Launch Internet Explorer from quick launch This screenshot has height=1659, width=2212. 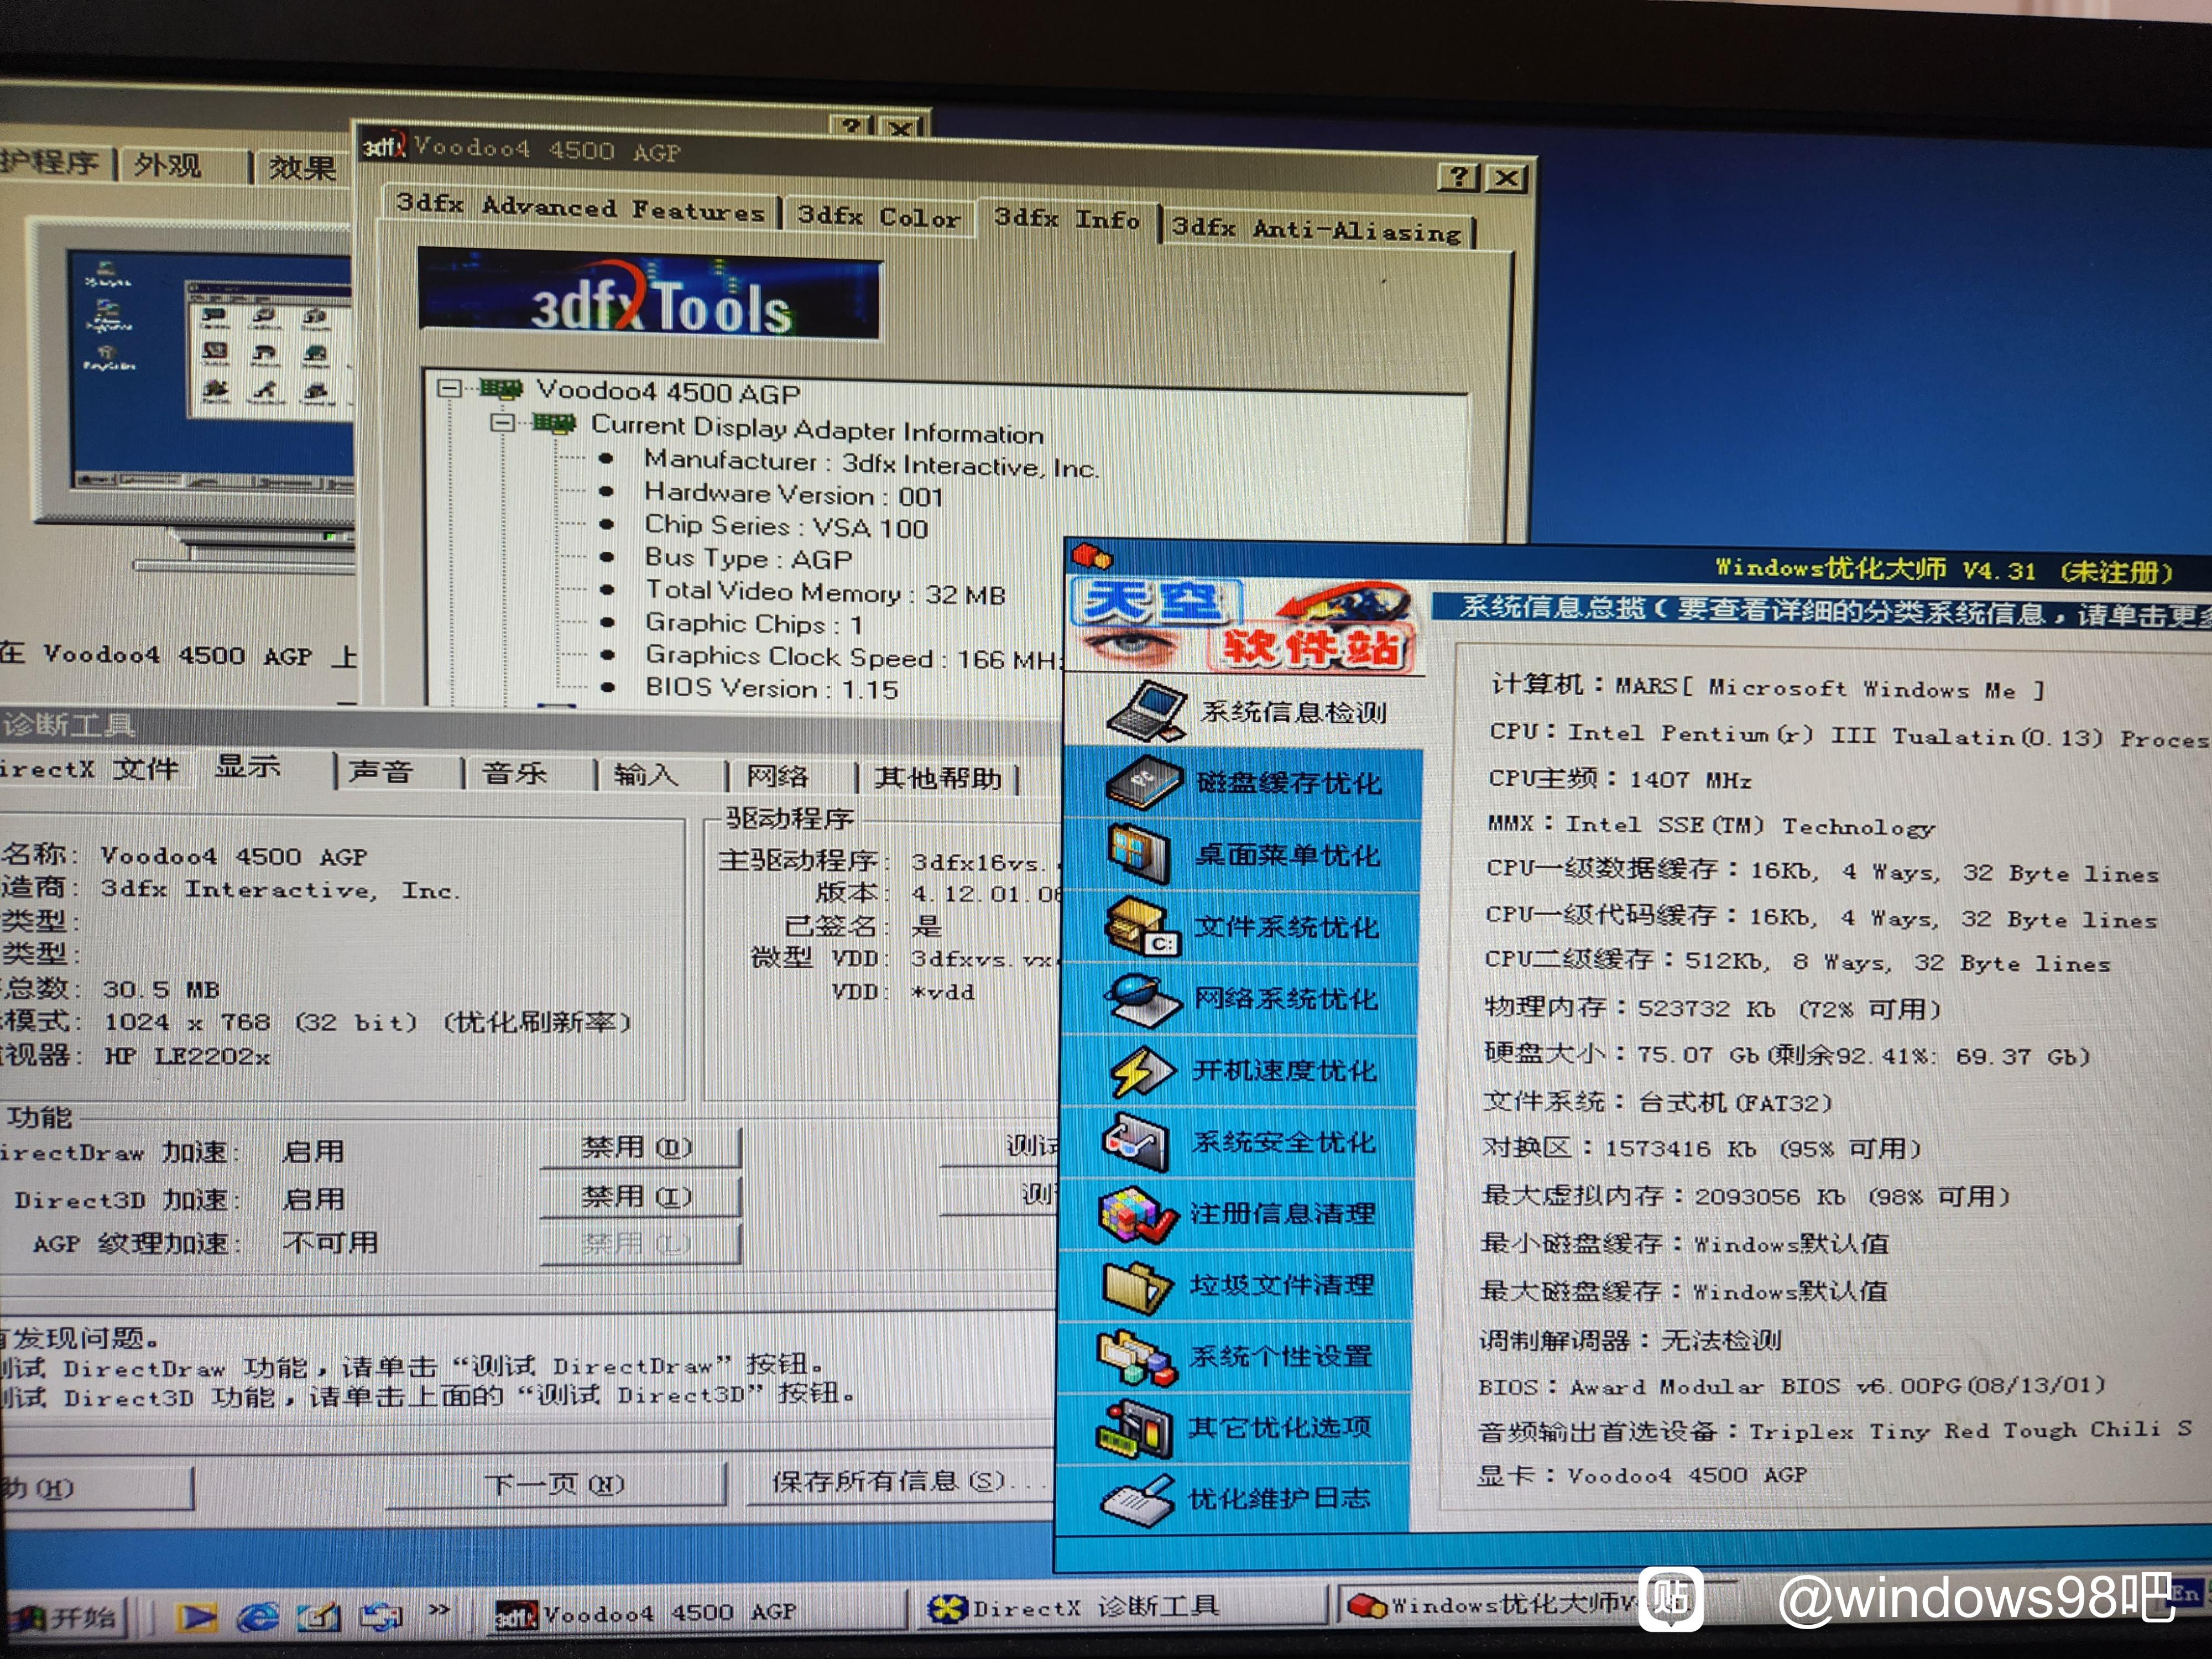click(x=258, y=1616)
